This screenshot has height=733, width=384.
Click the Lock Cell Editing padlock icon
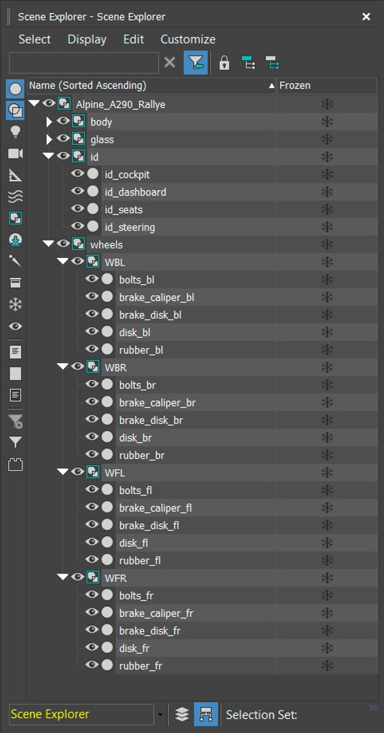point(225,62)
